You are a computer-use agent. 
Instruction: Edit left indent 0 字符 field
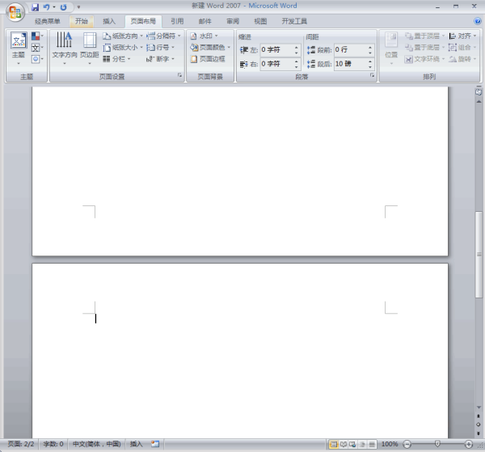pos(276,50)
